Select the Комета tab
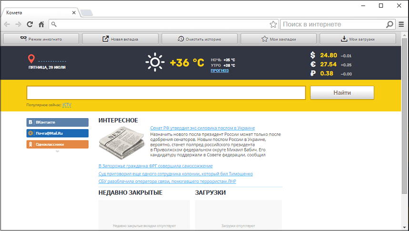This screenshot has width=409, height=231. point(38,12)
